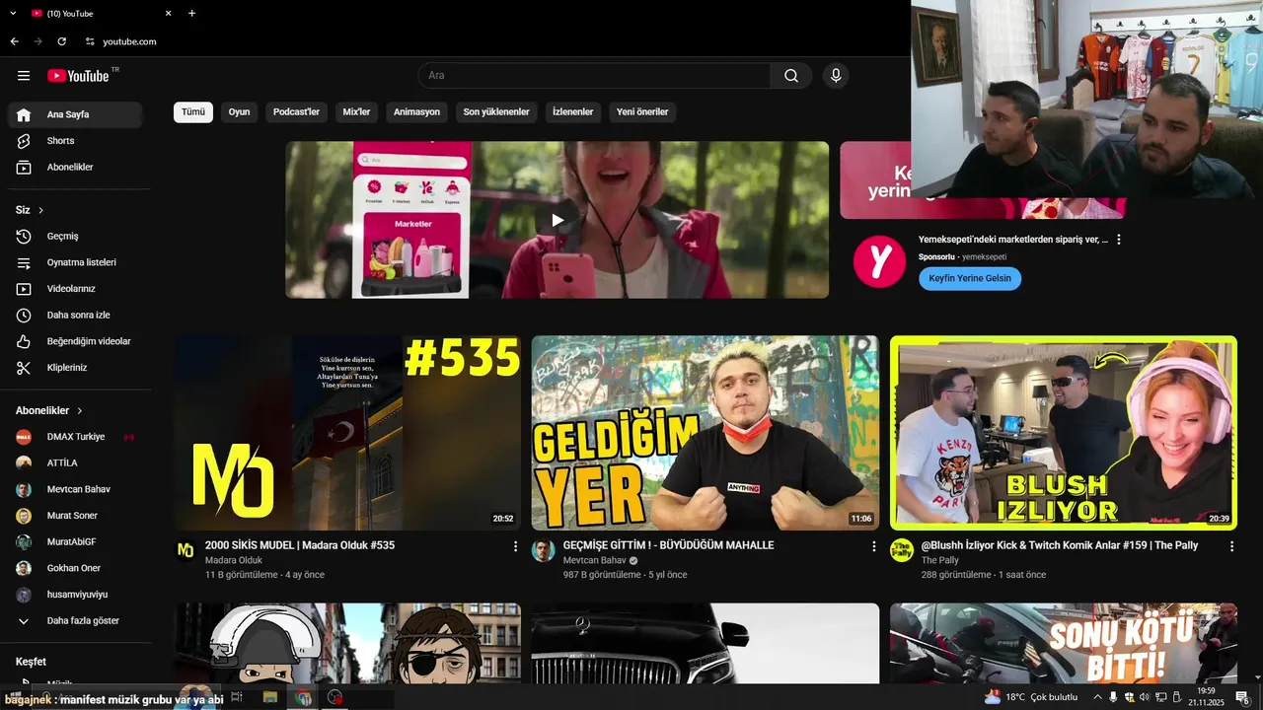This screenshot has width=1263, height=710.
Task: Open options menu for Yemeksepeti ad
Action: coord(1118,240)
